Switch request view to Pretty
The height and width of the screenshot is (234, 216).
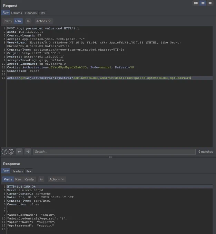(8, 21)
